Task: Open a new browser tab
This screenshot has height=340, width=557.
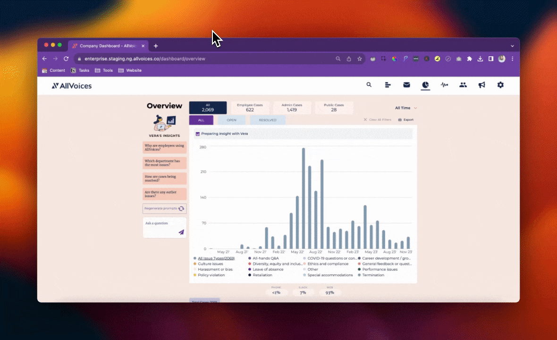Action: click(156, 46)
